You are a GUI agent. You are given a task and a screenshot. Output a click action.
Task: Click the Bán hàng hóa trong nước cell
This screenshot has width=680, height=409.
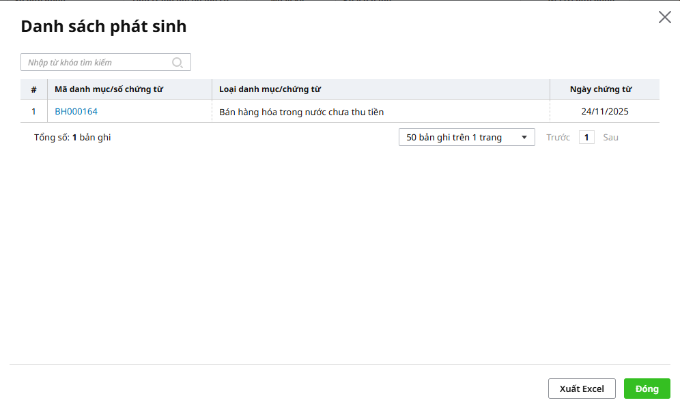pyautogui.click(x=301, y=112)
